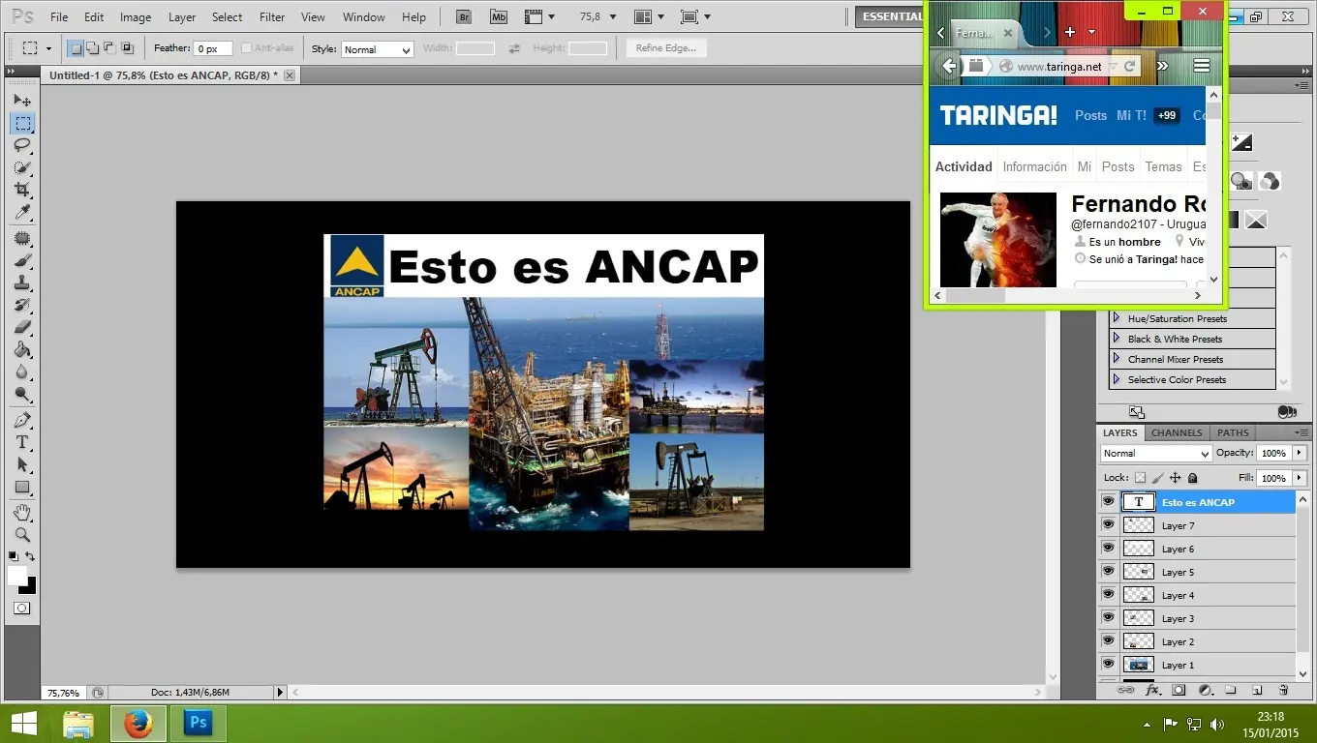1317x743 pixels.
Task: Select the Eyedropper tool
Action: pos(22,212)
